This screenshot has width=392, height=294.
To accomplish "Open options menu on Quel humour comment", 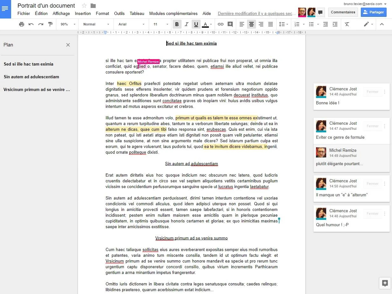I will (x=384, y=213).
